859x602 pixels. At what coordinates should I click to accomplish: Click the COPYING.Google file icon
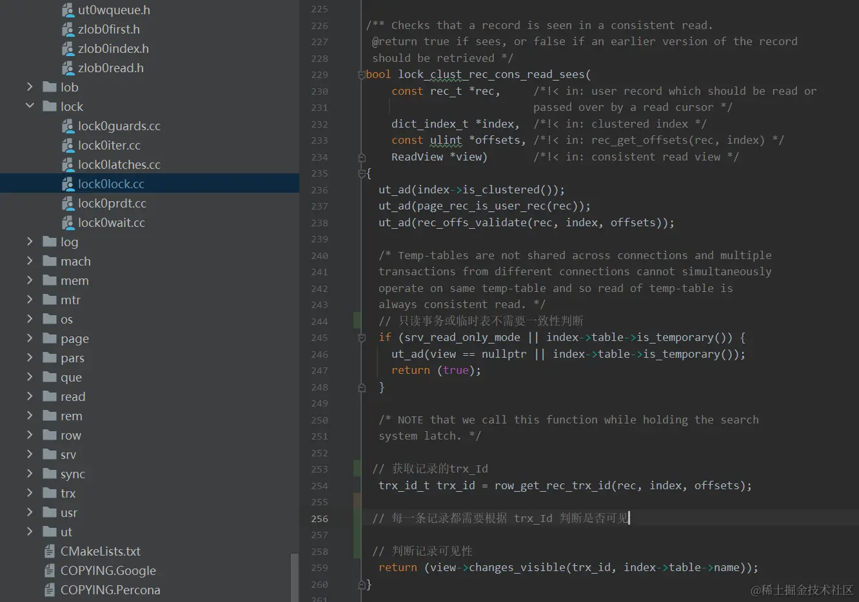(50, 570)
